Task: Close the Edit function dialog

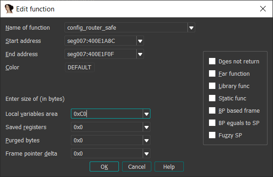Action: click(x=263, y=9)
